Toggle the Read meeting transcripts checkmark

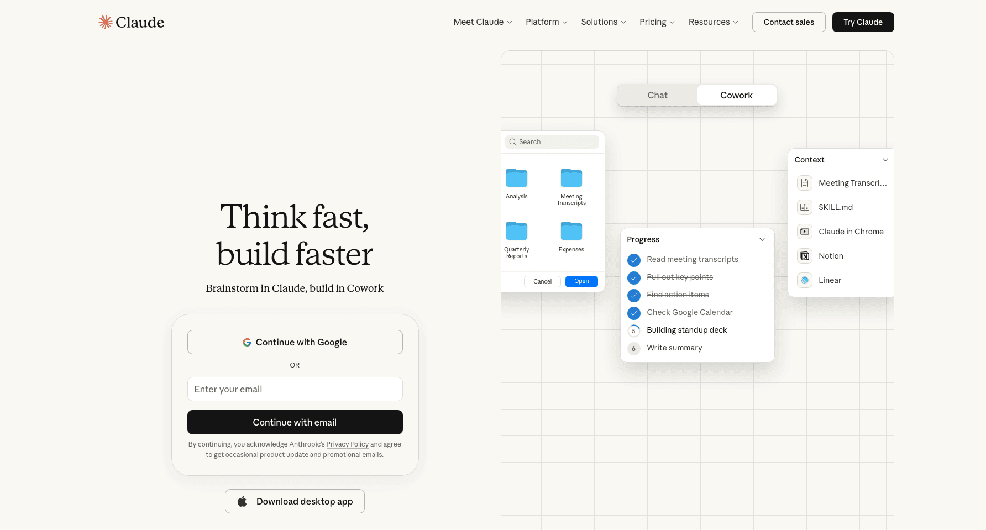(634, 260)
